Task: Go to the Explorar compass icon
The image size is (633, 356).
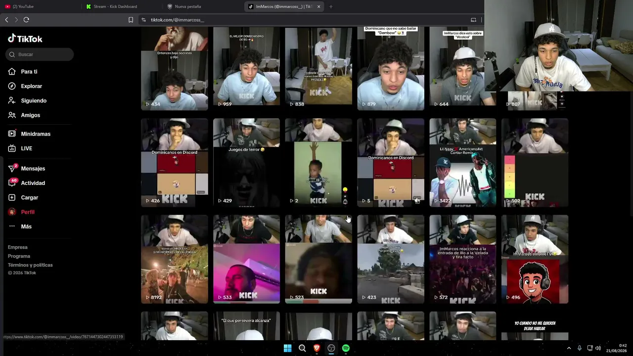Action: [x=12, y=86]
